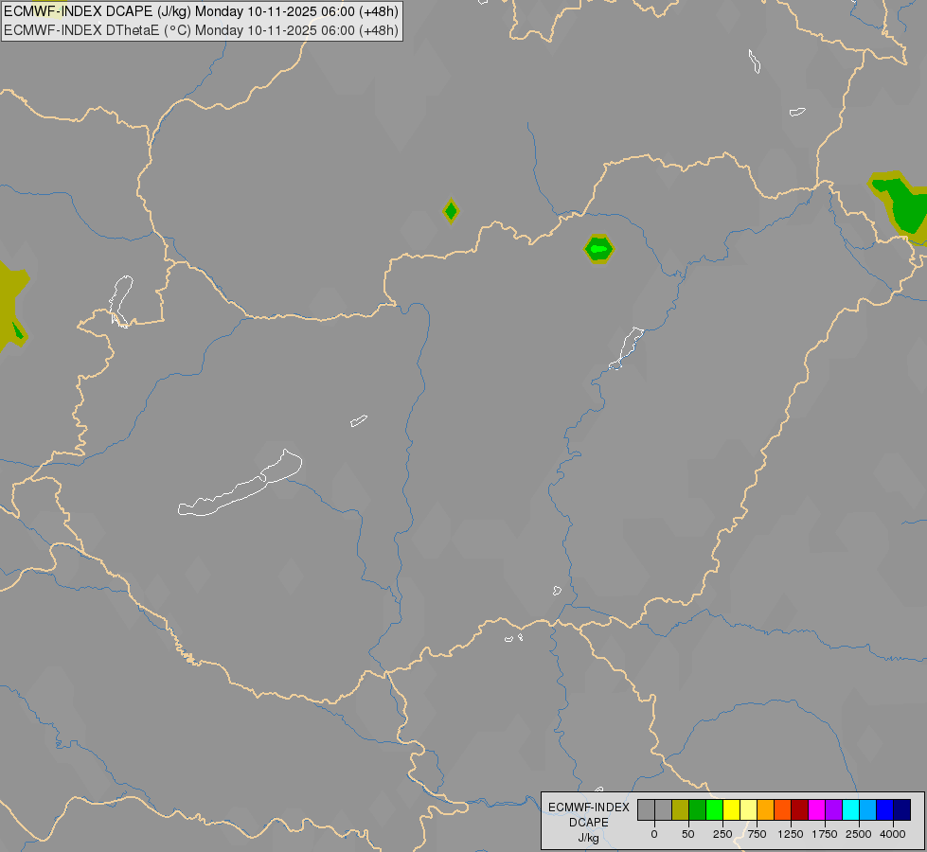Screen dimensions: 927x852
Task: Click the ECMWF-INDEX label in the legend
Action: click(x=589, y=808)
